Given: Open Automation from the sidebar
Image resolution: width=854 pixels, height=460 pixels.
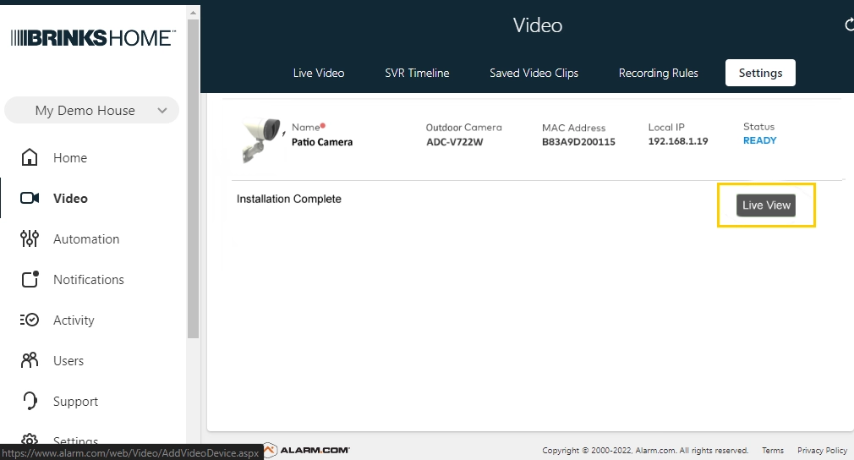Looking at the screenshot, I should coord(86,239).
